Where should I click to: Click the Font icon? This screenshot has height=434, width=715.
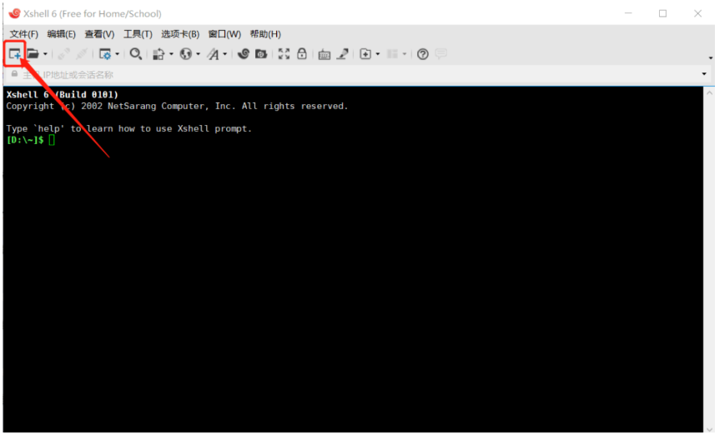(213, 54)
